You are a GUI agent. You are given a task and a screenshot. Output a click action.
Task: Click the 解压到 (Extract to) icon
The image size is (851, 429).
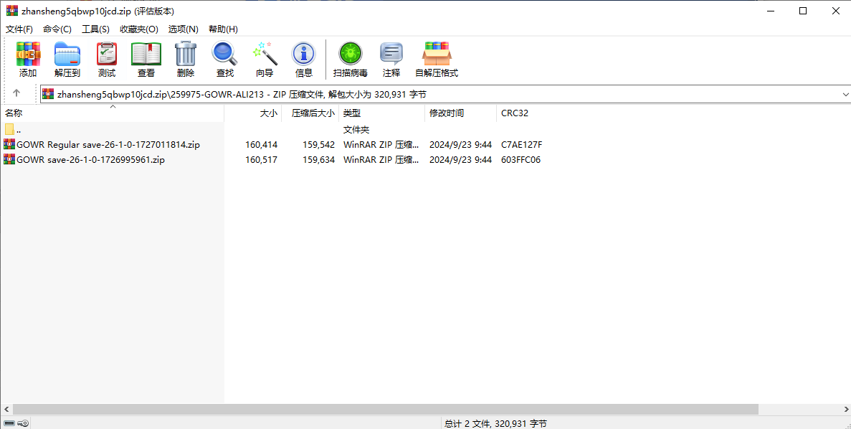point(67,55)
